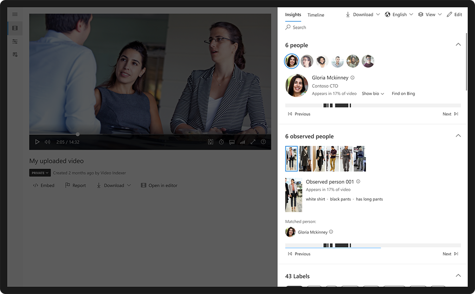Open playback quality settings icon

(242, 142)
